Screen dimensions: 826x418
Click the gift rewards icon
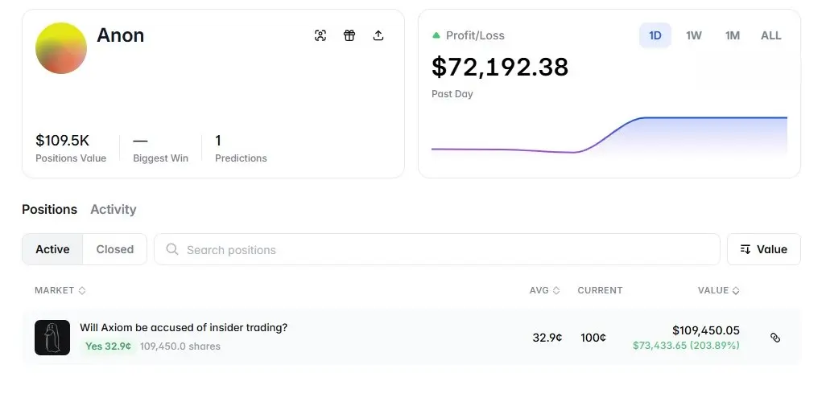(x=349, y=35)
